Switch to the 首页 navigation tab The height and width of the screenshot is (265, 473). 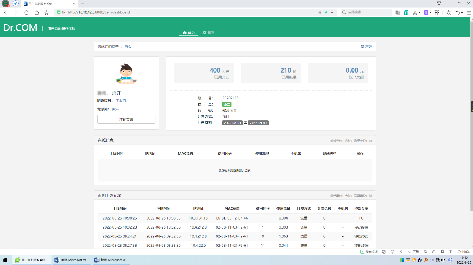coord(189,33)
